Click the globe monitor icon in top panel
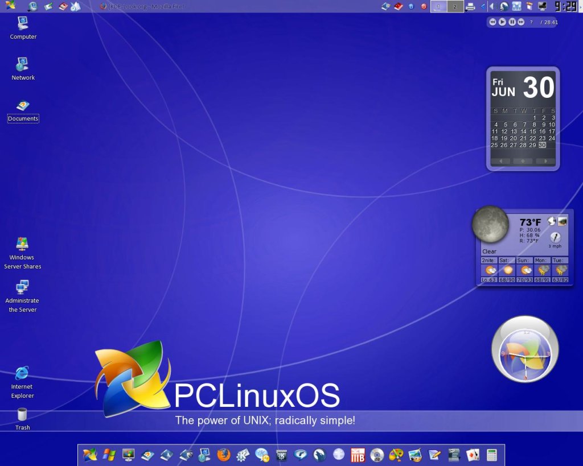This screenshot has width=583, height=466. (32, 6)
